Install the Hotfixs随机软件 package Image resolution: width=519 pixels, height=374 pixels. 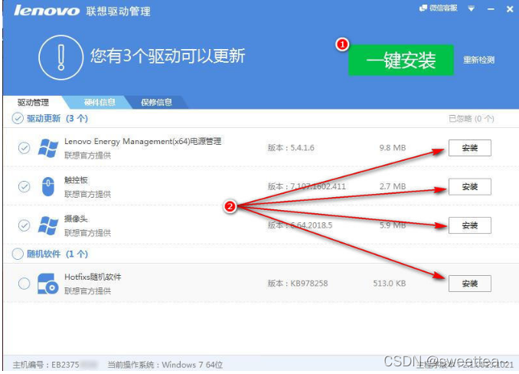(470, 284)
